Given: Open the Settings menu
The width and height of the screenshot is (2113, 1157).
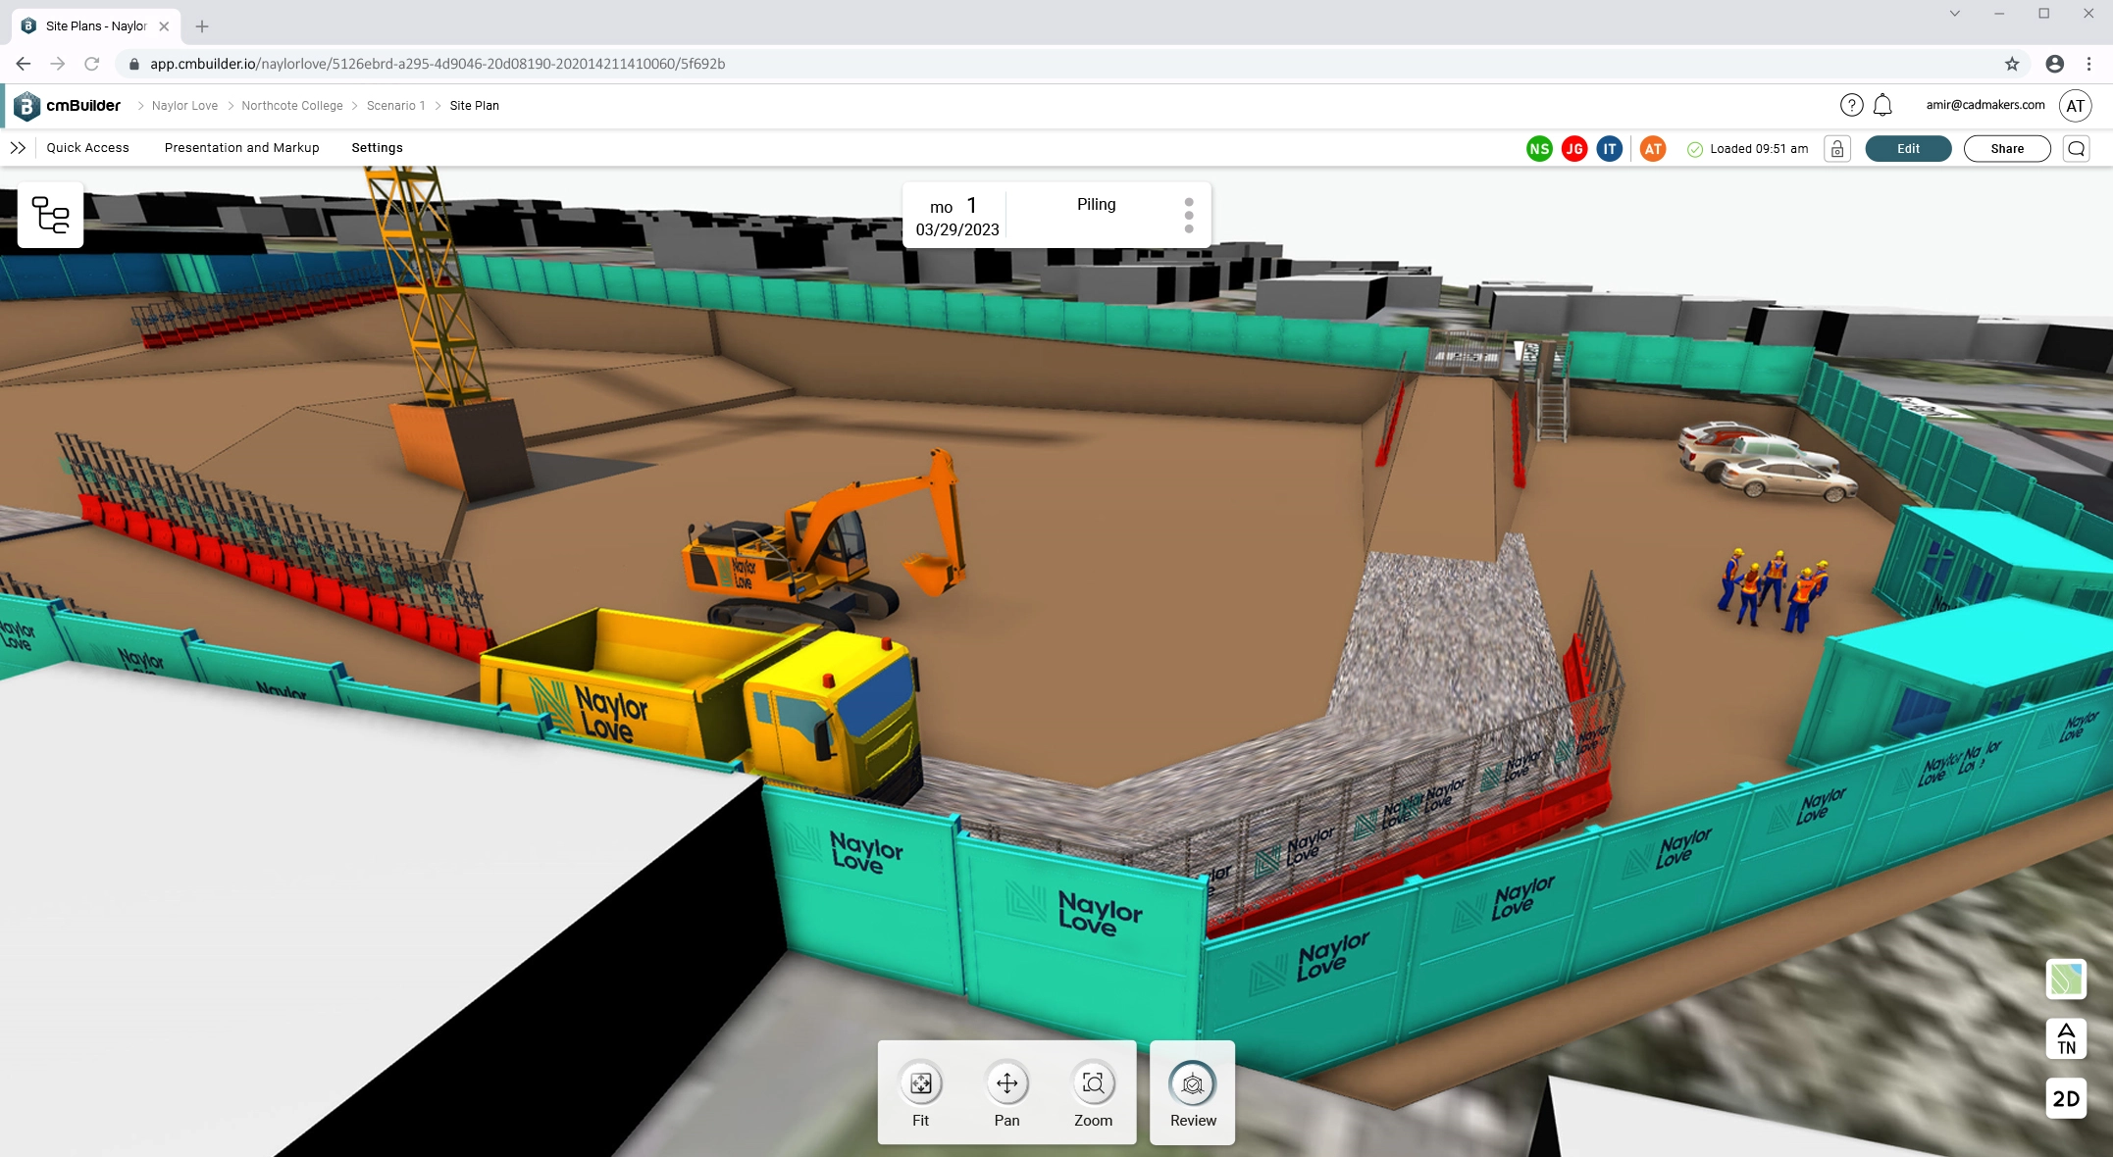Looking at the screenshot, I should [377, 148].
